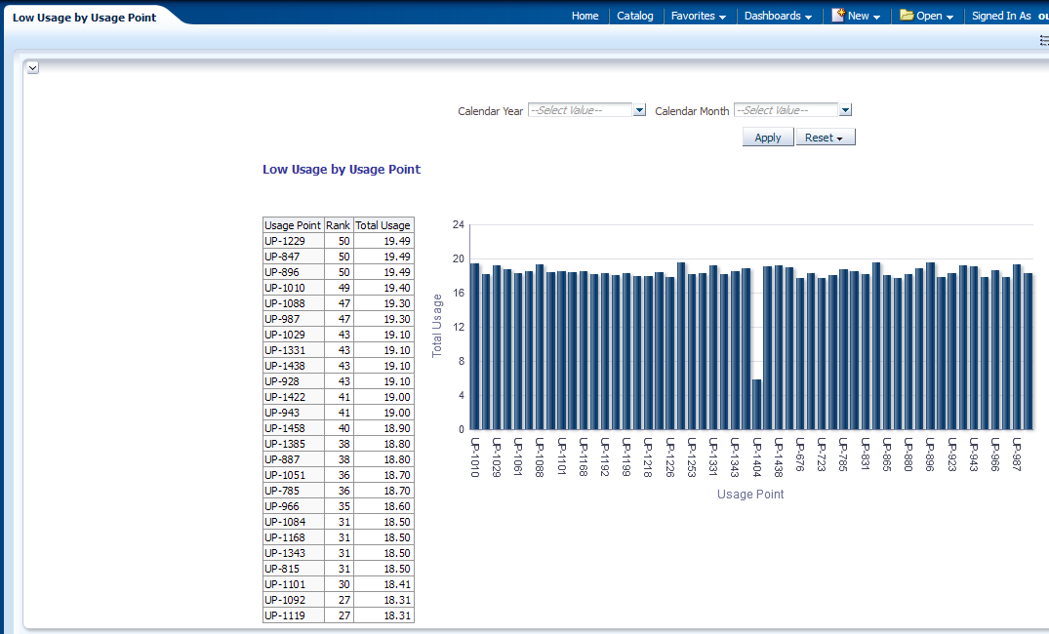Select the UP-1088 table cell
The image size is (1049, 634).
tap(293, 303)
